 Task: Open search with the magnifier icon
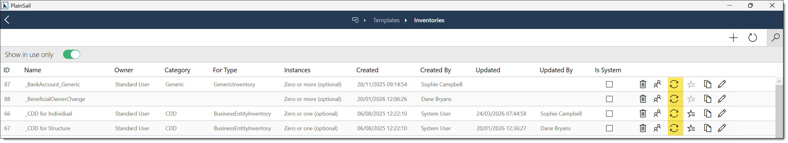[775, 38]
